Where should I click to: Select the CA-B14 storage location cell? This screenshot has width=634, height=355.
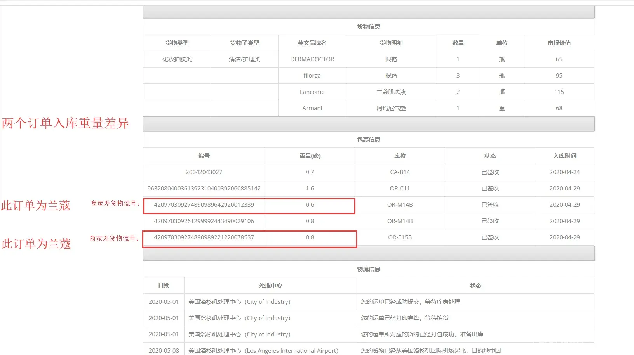coord(400,172)
